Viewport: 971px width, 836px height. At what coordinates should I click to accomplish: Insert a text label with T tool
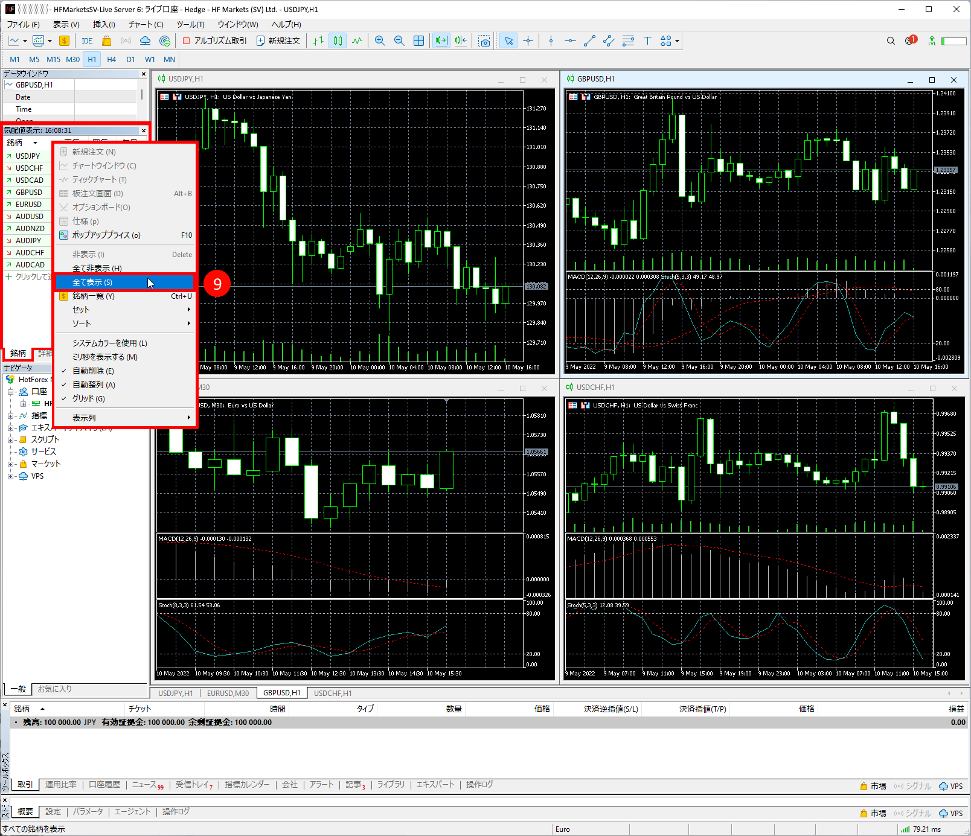click(x=647, y=41)
